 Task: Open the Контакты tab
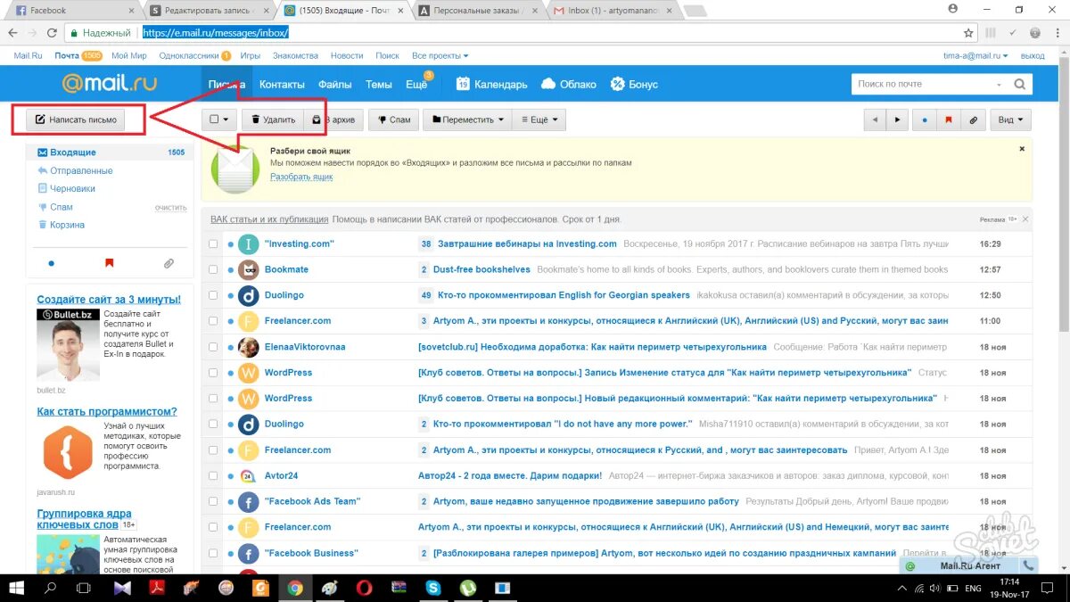(x=282, y=84)
